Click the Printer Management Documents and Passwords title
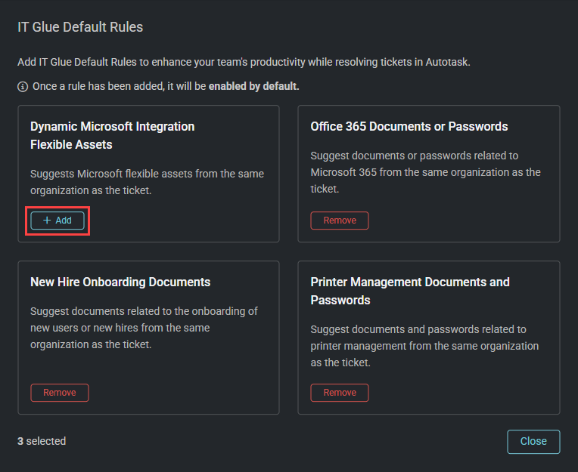This screenshot has height=472, width=578. click(x=409, y=291)
